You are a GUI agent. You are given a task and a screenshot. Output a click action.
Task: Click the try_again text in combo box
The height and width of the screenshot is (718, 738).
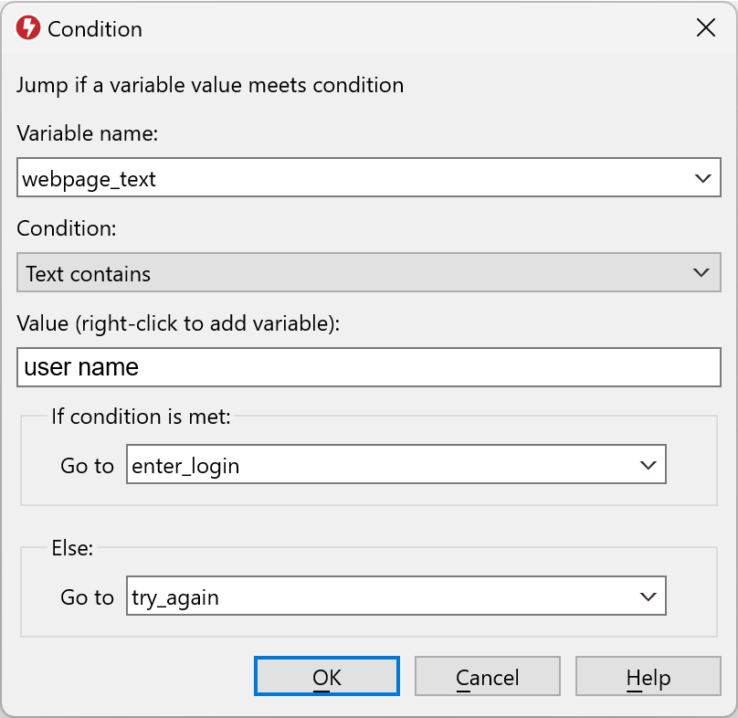[x=176, y=598]
